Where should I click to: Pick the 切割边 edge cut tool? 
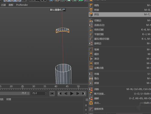[120, 21]
